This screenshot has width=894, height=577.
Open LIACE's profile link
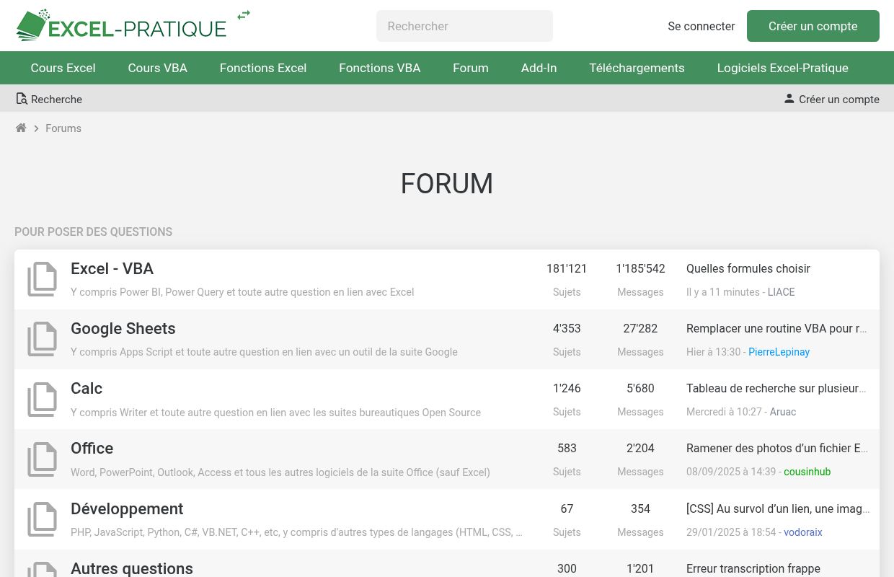point(781,292)
